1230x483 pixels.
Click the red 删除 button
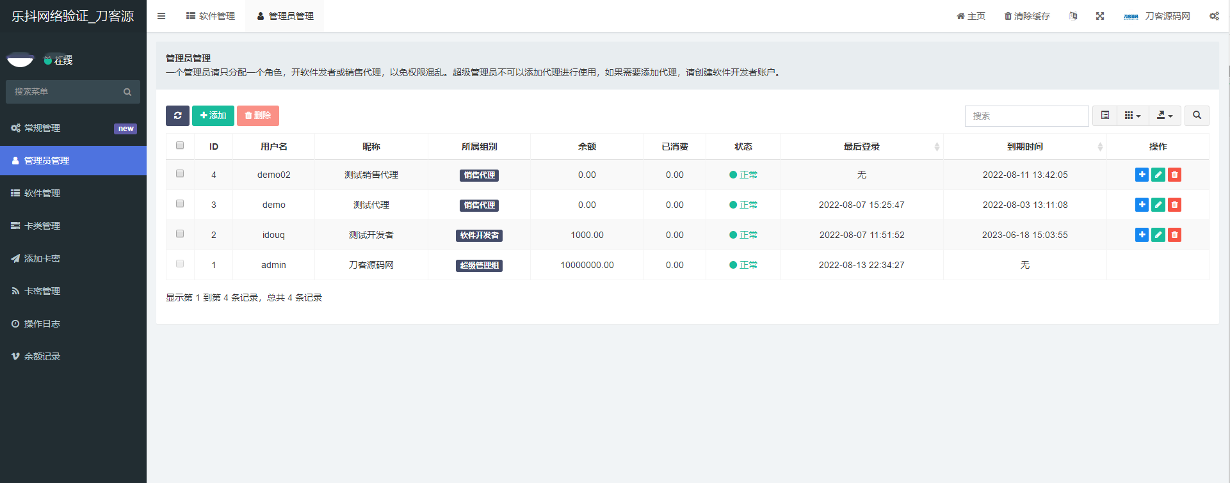(258, 116)
